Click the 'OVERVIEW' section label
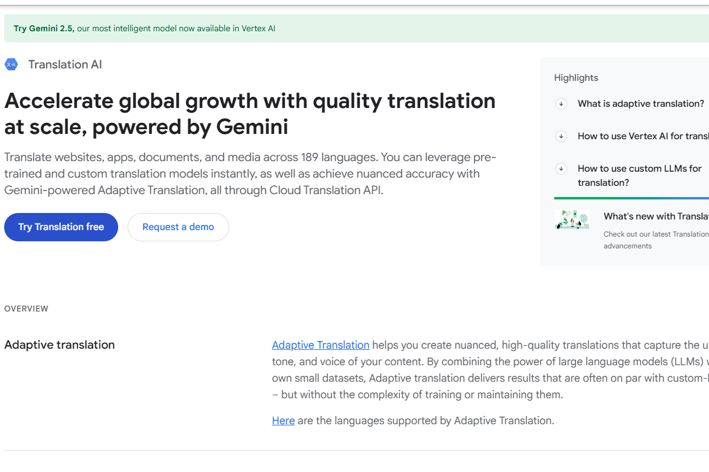 click(x=26, y=309)
